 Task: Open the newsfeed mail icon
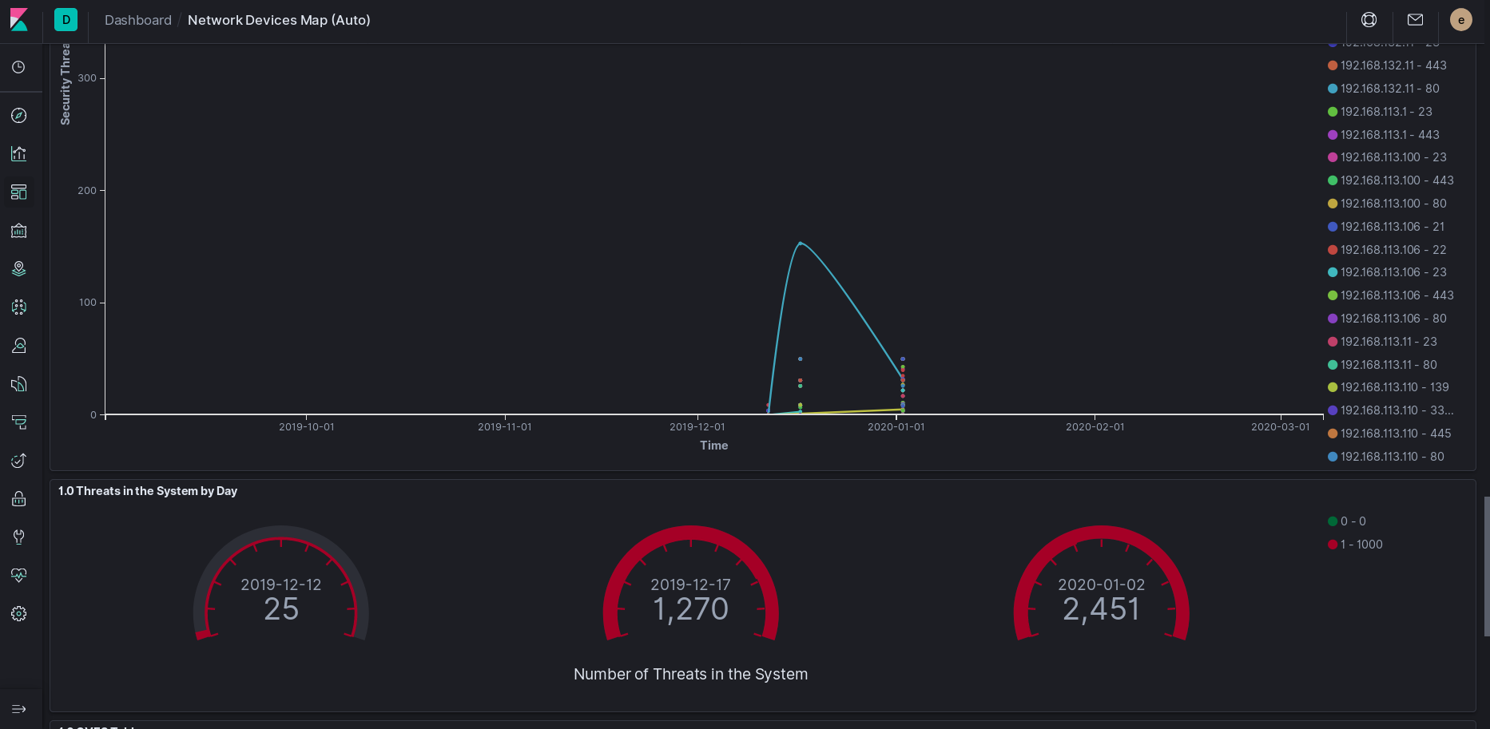pyautogui.click(x=1416, y=20)
